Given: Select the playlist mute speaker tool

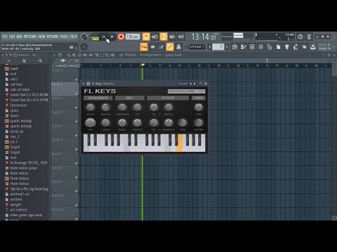Looking at the screenshot, I should (x=85, y=55).
